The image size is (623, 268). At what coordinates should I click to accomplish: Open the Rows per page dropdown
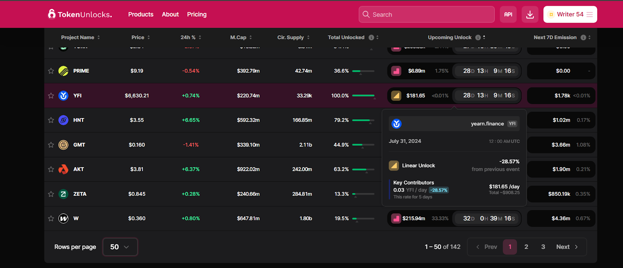[120, 247]
